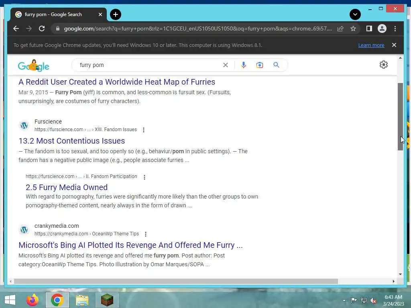
Task: Submit search with magnifier icon
Action: 276,65
